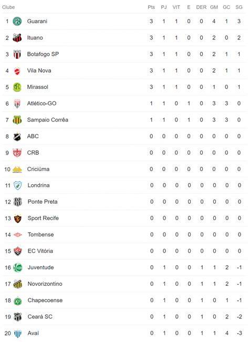Click the GM column header

[x=214, y=7]
